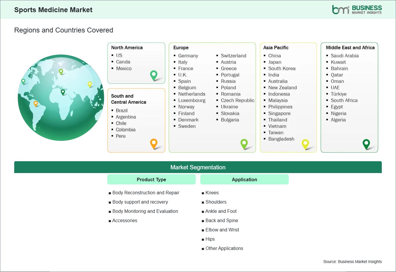Click the dark green pin in Middle East and Africa box
Screen dimensions: 396x272
[366, 144]
